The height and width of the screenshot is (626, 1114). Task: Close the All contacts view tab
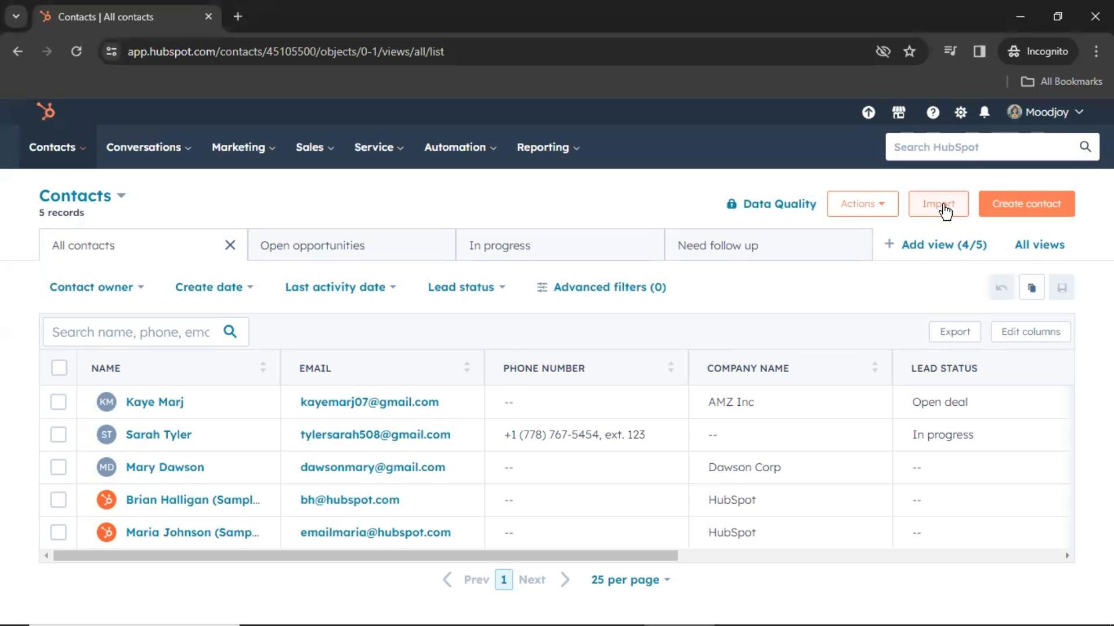click(230, 245)
